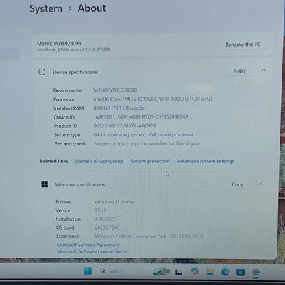The height and width of the screenshot is (285, 285).
Task: Go back to System in the breadcrumb
Action: click(46, 8)
